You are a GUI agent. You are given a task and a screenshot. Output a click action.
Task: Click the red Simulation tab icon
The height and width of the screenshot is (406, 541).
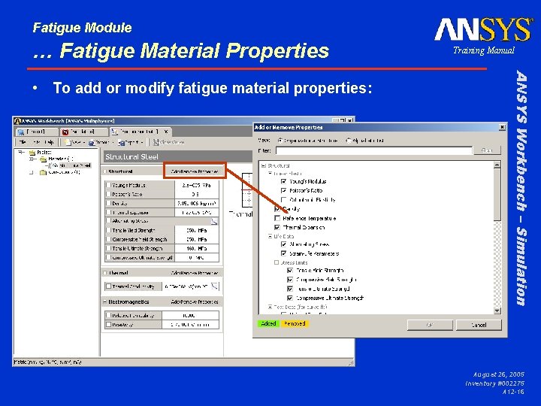65,132
